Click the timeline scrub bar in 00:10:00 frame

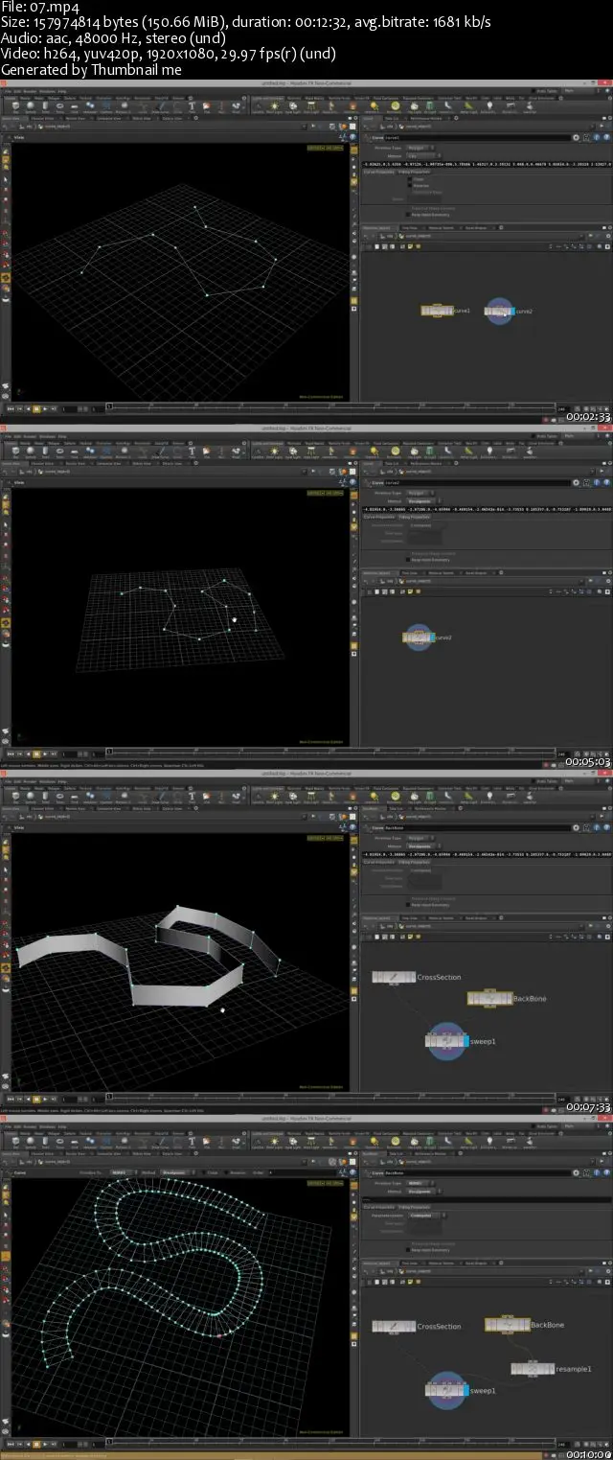click(x=331, y=1442)
